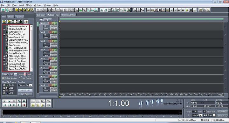This screenshot has width=229, height=123.
Task: Expand AcousticOne02.cel tree item
Action: tap(4, 59)
